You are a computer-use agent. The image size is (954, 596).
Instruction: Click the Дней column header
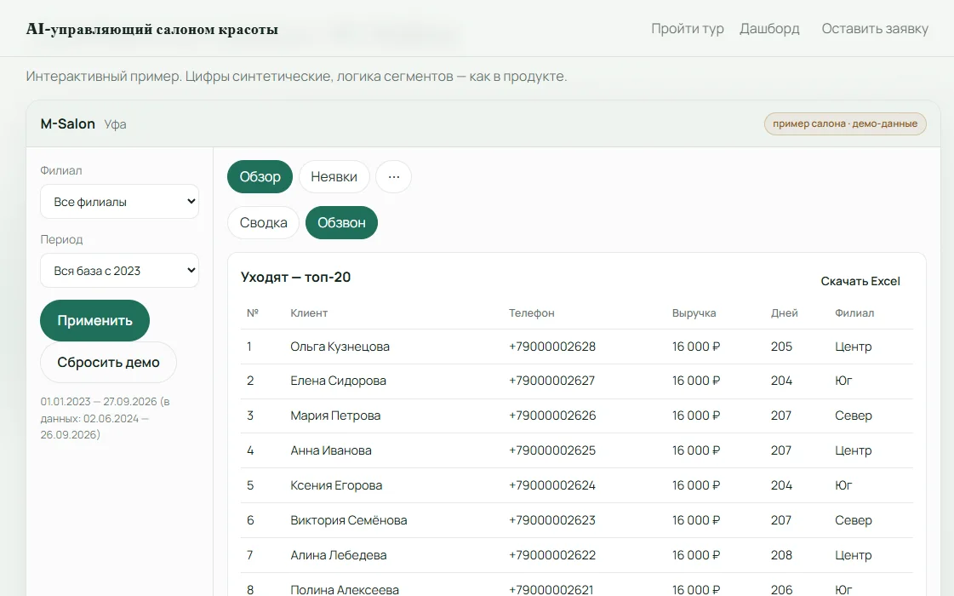tap(785, 313)
